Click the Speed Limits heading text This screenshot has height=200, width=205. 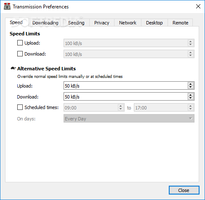point(25,34)
